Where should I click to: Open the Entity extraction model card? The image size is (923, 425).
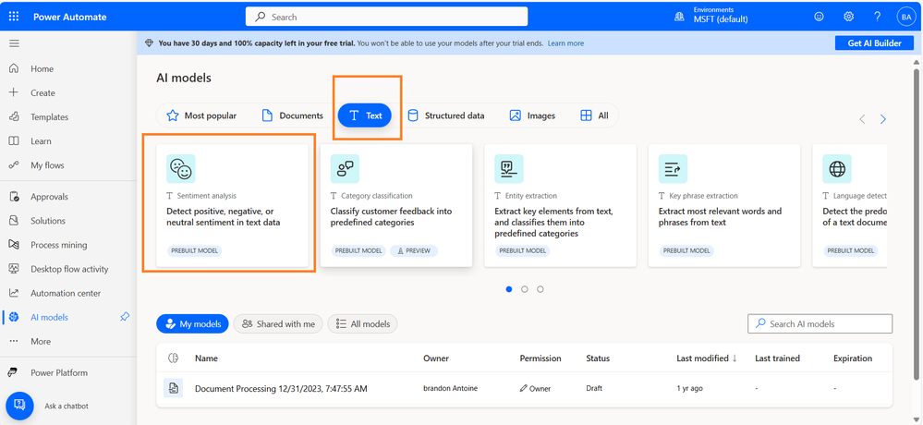[560, 205]
